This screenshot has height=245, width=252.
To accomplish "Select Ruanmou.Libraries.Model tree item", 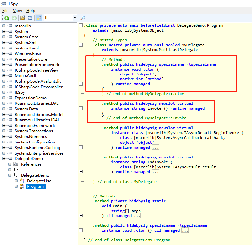I will (39, 115).
